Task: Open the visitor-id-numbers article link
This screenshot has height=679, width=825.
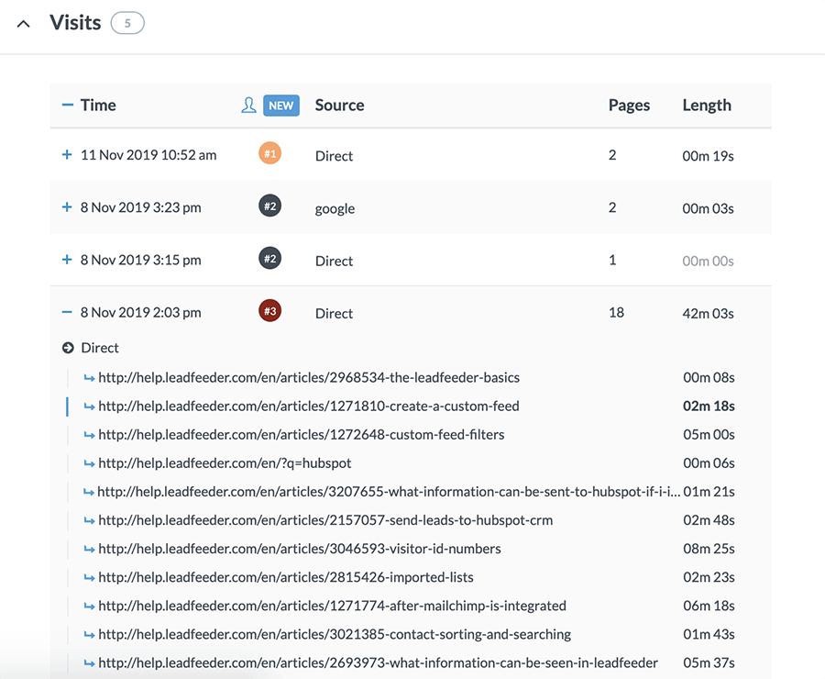Action: tap(300, 549)
